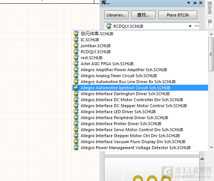Select Allegro Interface Vacuum Fluro Display Drv library
This screenshot has width=214, height=181.
[140, 142]
